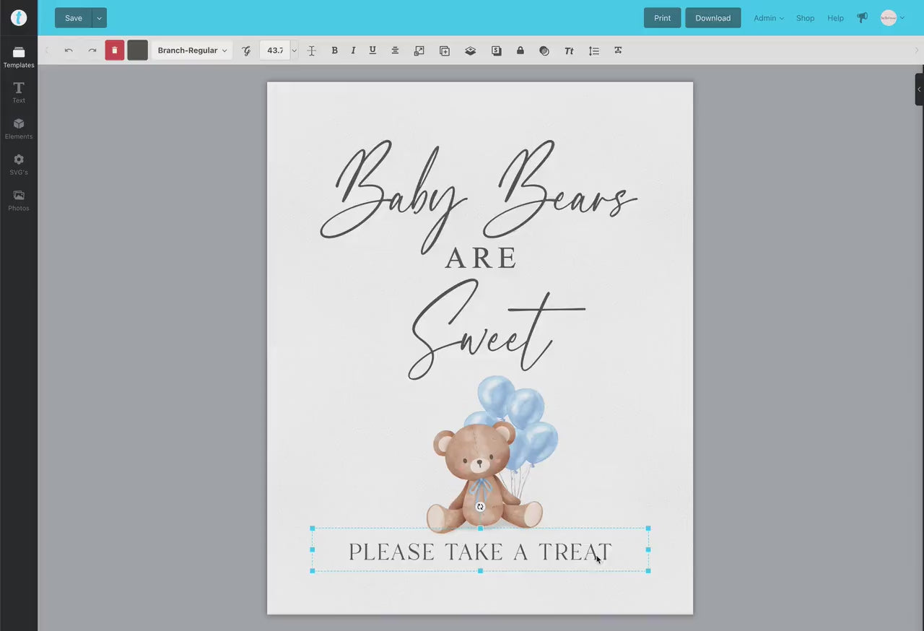Screen dimensions: 924x631
Task: Toggle underline formatting
Action: [372, 51]
